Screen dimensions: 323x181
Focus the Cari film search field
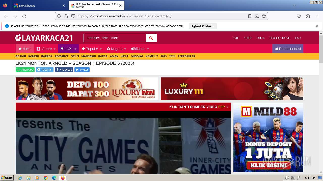115,38
